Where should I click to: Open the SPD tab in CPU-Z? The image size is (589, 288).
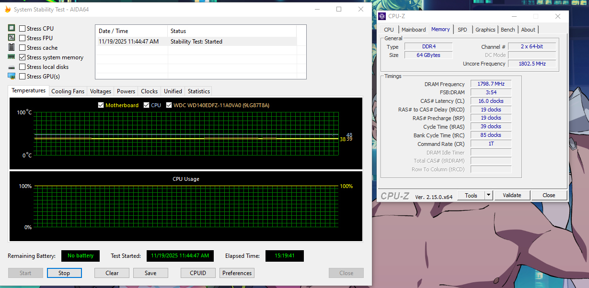(462, 30)
